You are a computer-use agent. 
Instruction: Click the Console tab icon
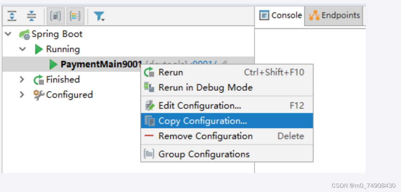(x=264, y=16)
